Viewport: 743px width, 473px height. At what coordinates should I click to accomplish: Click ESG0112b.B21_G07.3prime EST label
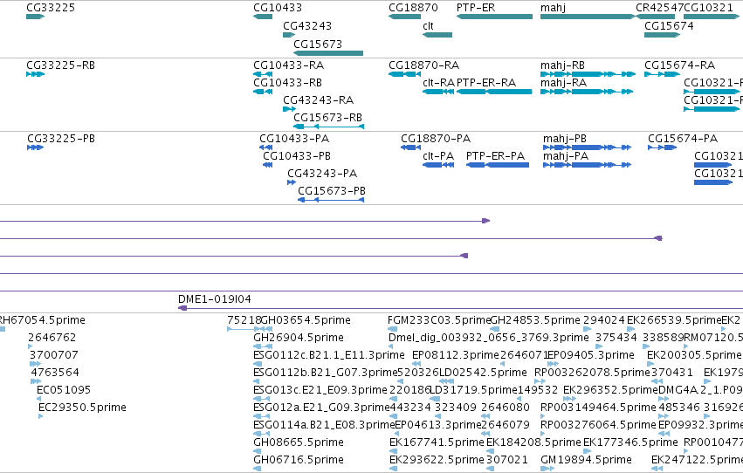(x=326, y=373)
